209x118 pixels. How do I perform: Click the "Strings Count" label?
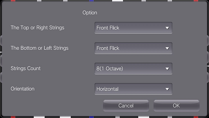tap(26, 69)
